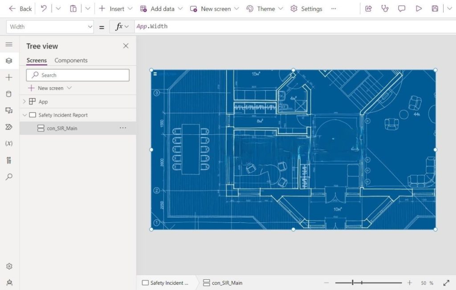456x290 pixels.
Task: Open the Tree view layers icon
Action: [x=9, y=61]
